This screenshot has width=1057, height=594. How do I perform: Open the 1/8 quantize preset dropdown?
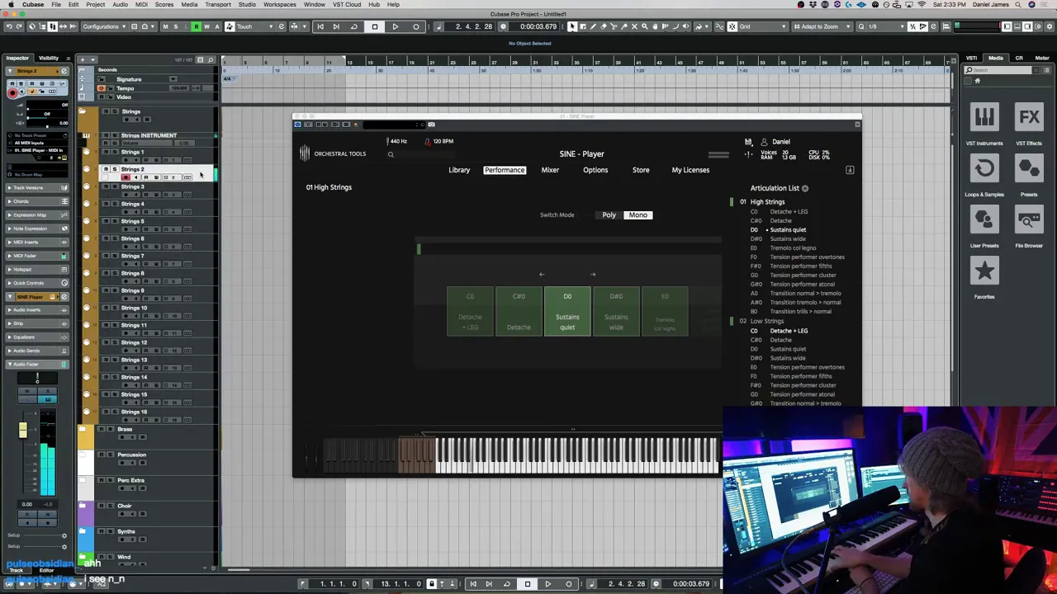tap(886, 26)
